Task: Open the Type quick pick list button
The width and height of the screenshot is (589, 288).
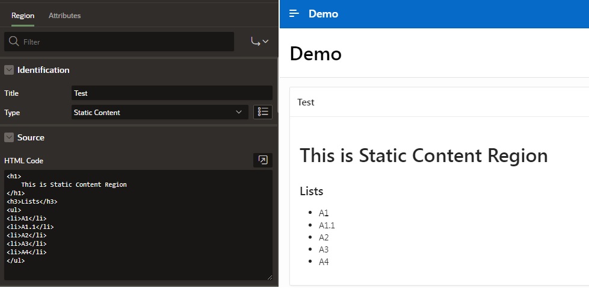Action: [263, 112]
